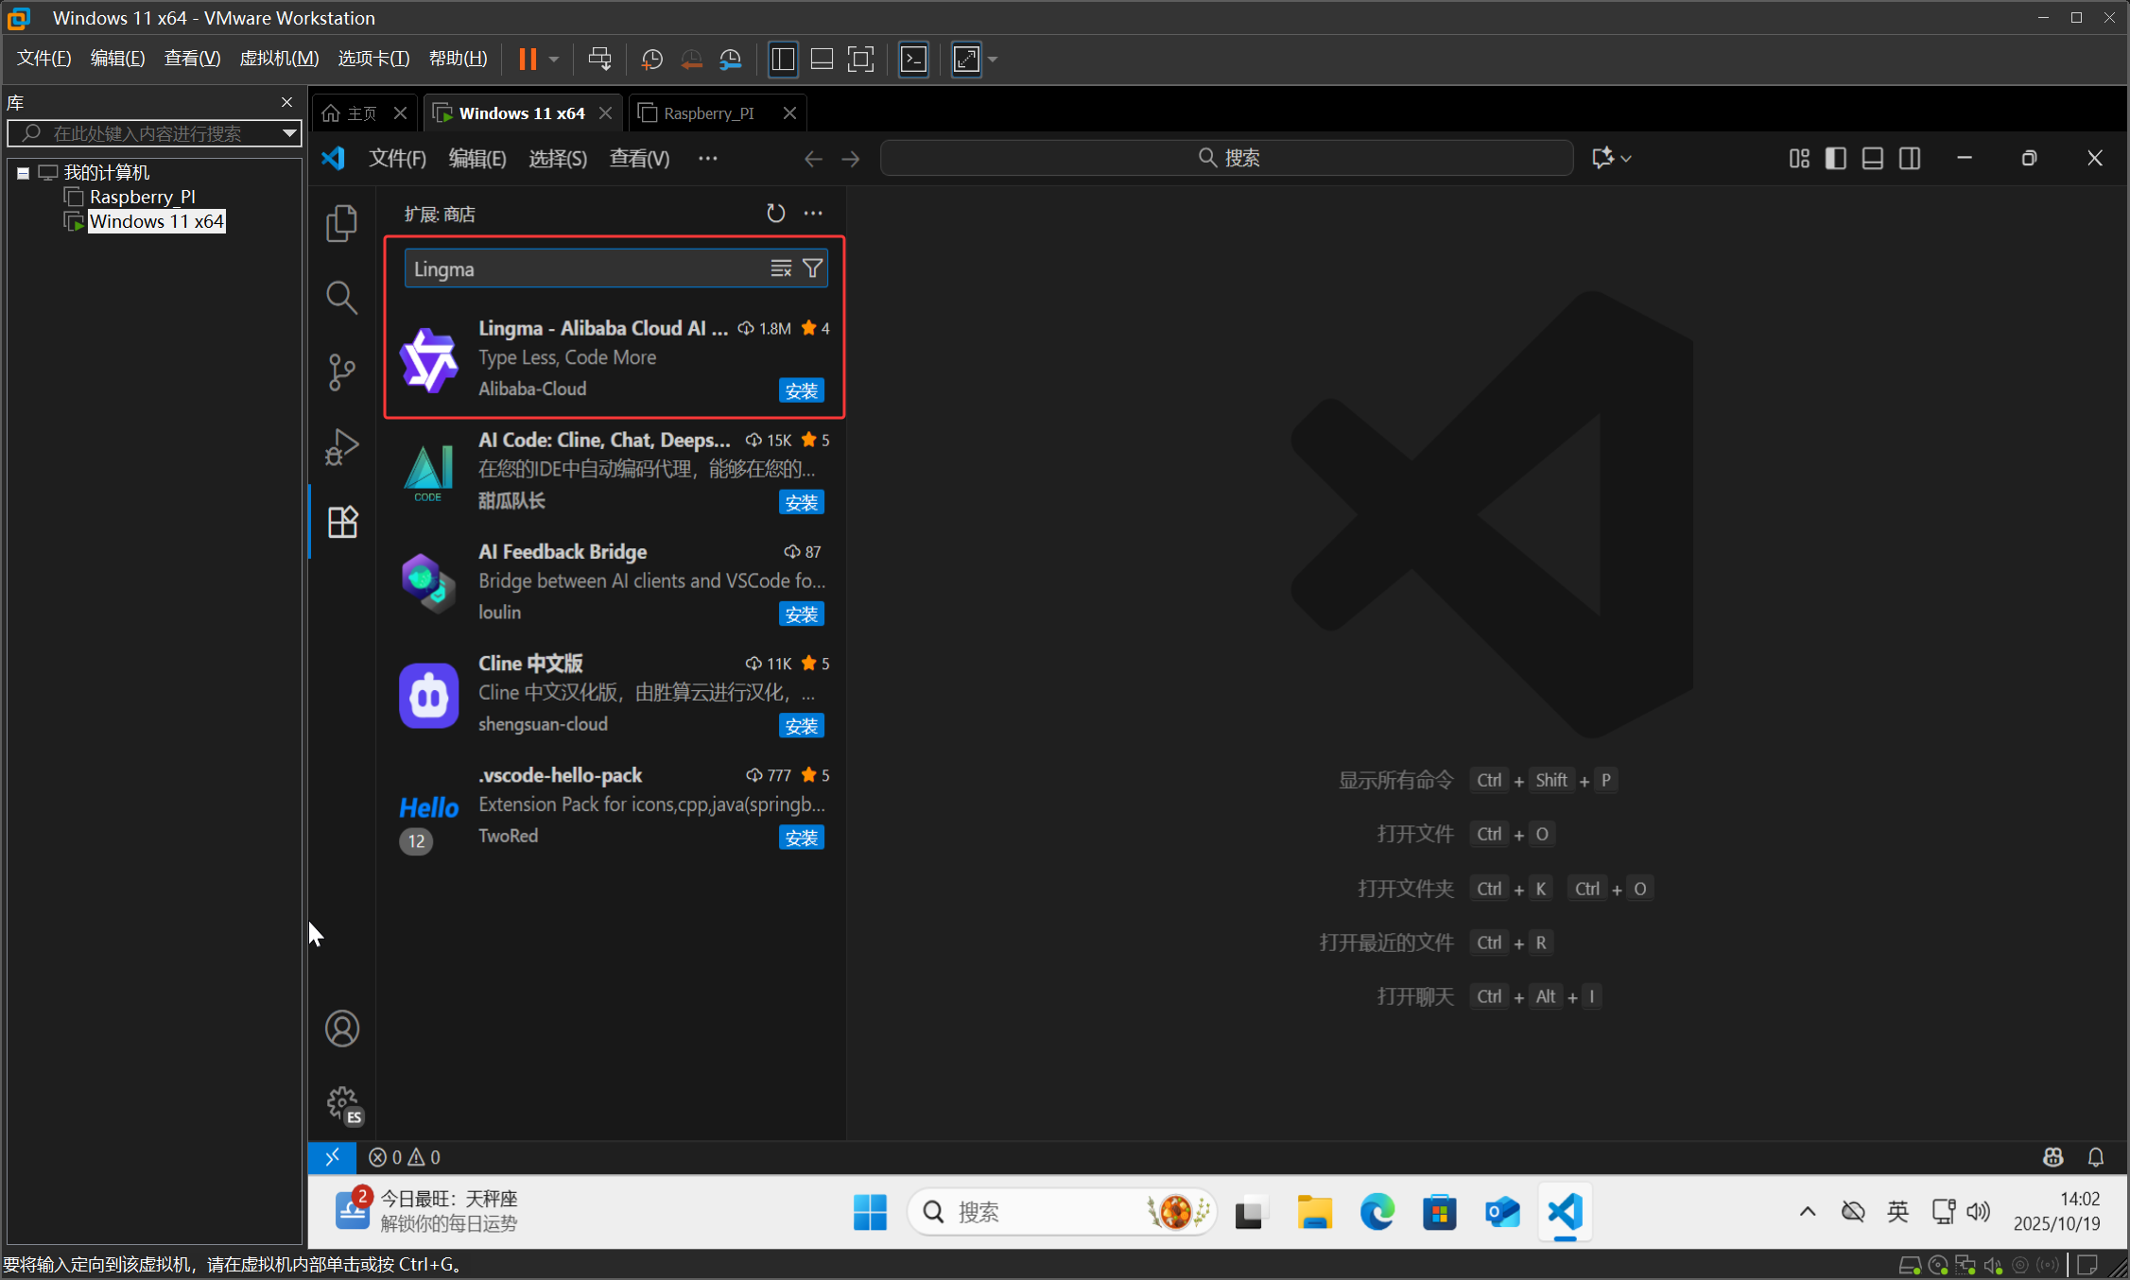The height and width of the screenshot is (1280, 2130).
Task: Open VS Code notifications bell in status bar
Action: point(2095,1156)
